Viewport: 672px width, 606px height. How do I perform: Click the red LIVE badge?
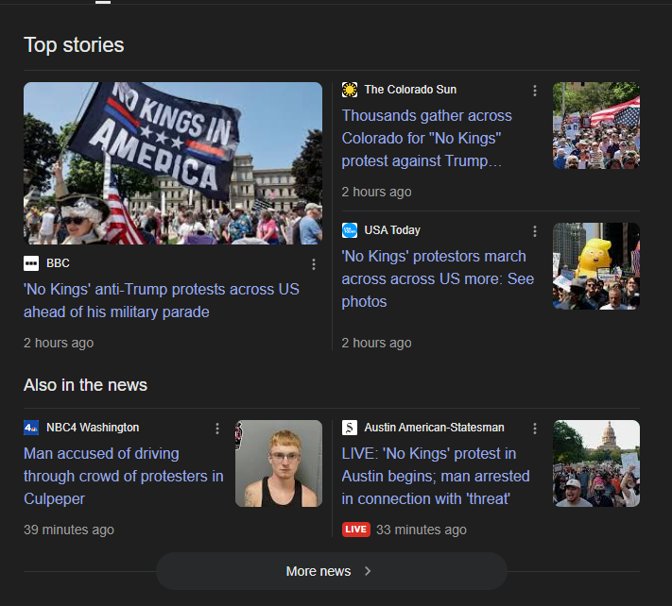click(355, 530)
